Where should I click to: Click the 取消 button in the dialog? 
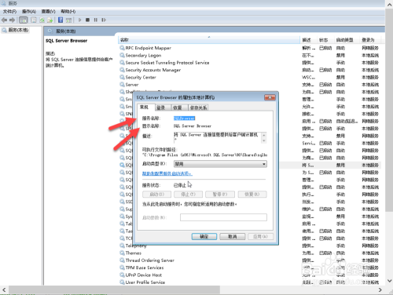coord(233,236)
